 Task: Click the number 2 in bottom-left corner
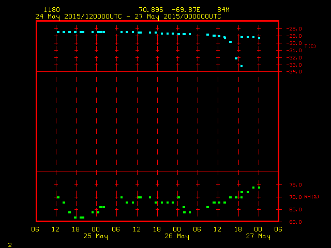tap(10, 244)
